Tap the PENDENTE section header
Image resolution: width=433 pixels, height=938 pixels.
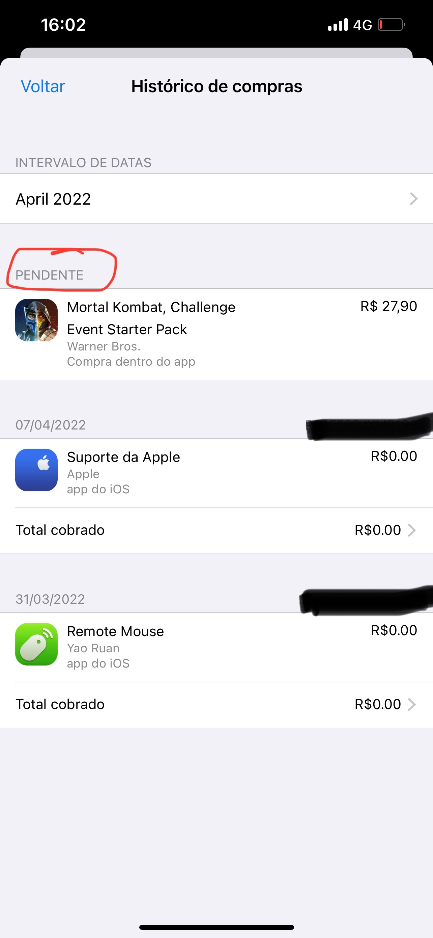(x=50, y=275)
